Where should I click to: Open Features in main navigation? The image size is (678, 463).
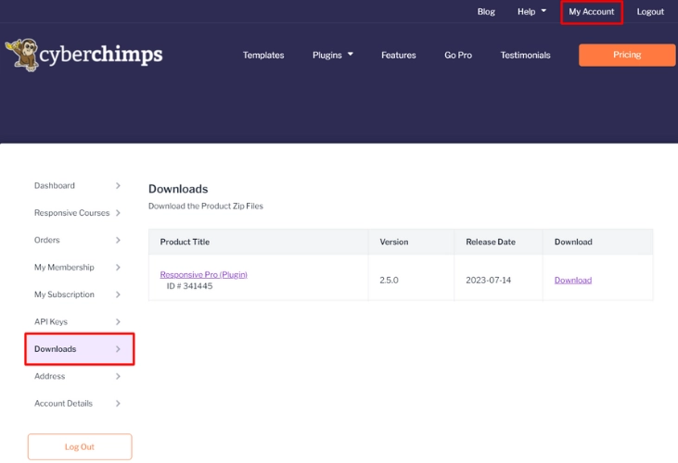[398, 56]
